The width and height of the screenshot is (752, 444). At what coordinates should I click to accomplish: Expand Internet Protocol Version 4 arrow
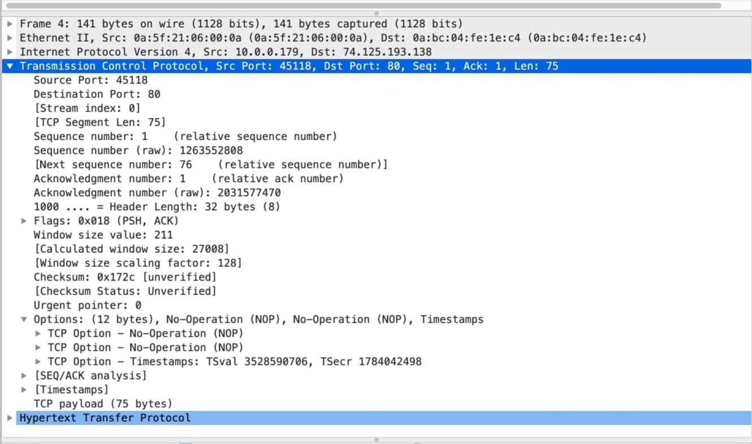click(x=10, y=52)
